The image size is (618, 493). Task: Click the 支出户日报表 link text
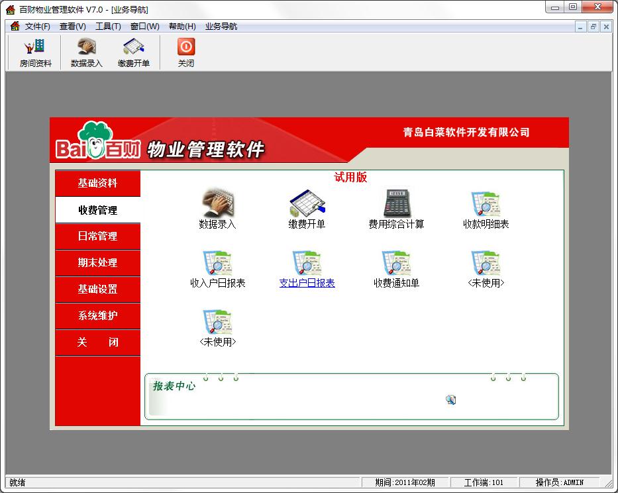pyautogui.click(x=307, y=283)
